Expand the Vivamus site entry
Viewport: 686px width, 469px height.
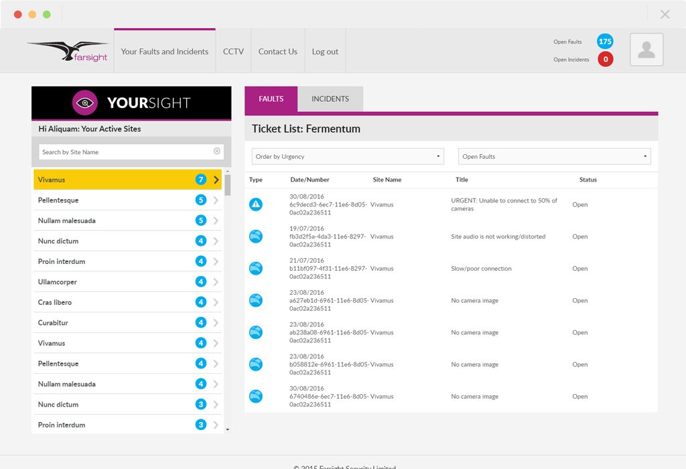(x=216, y=180)
